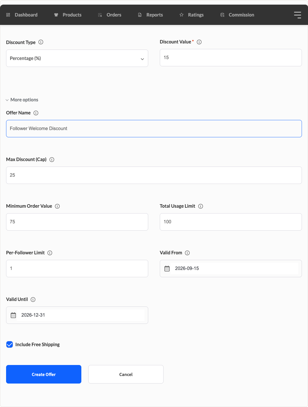
Task: Show info tooltip for Total Usage Limit
Action: click(201, 206)
